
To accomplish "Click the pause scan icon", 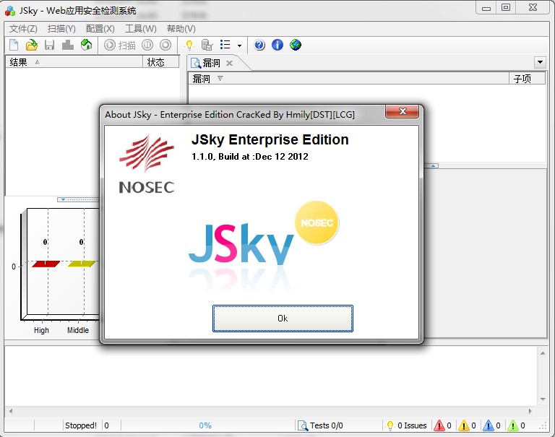I will click(147, 45).
